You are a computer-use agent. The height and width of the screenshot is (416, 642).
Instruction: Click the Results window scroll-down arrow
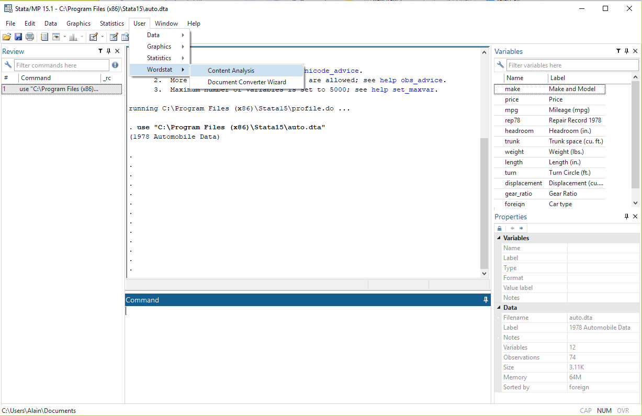pyautogui.click(x=484, y=273)
